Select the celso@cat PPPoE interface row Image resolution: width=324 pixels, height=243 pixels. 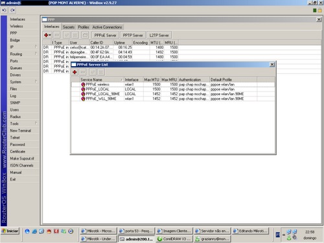click(x=111, y=47)
